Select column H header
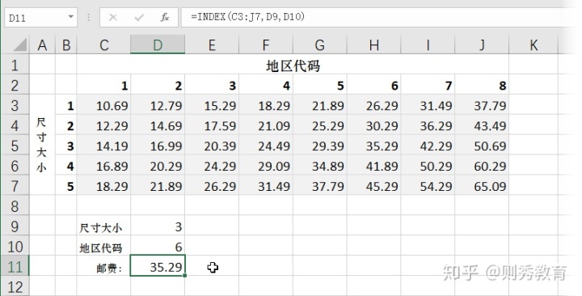This screenshot has height=296, width=582. pyautogui.click(x=373, y=45)
